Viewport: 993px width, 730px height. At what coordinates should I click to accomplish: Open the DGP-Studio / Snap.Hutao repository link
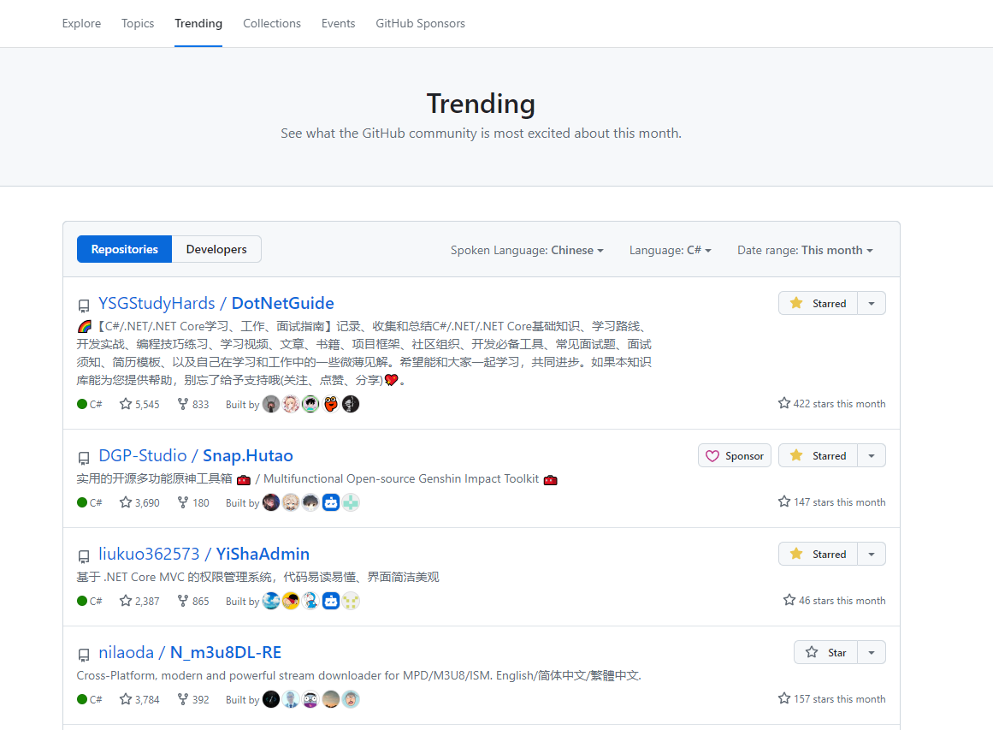click(x=196, y=455)
